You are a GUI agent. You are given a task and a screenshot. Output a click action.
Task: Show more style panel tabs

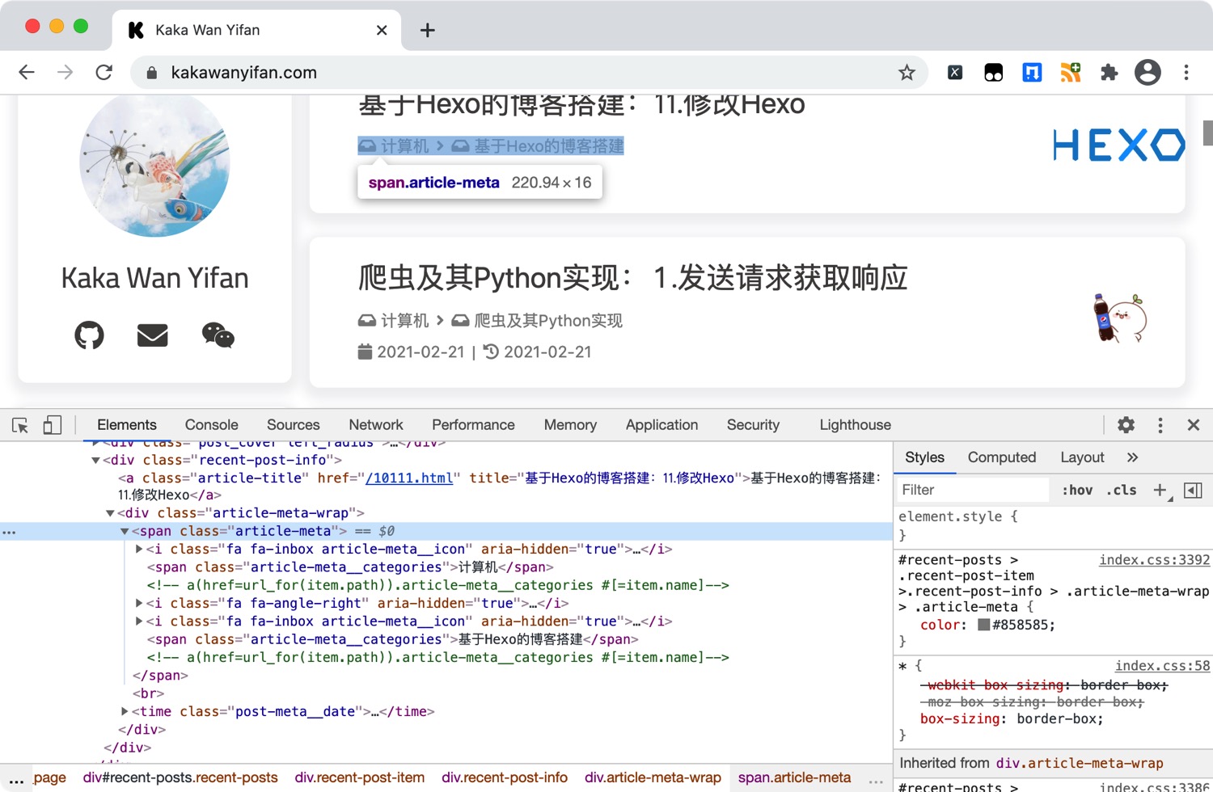click(x=1132, y=457)
